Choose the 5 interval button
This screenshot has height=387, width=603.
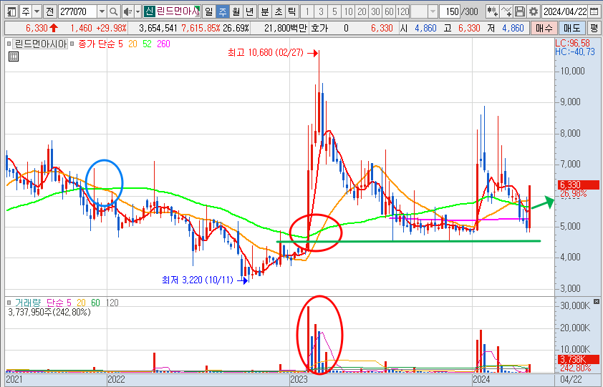[x=334, y=11]
